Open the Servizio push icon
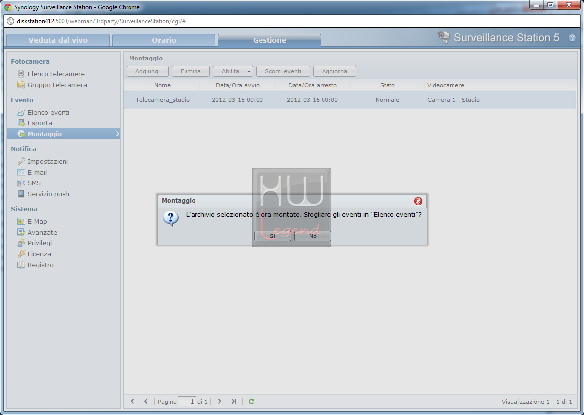 (x=21, y=193)
